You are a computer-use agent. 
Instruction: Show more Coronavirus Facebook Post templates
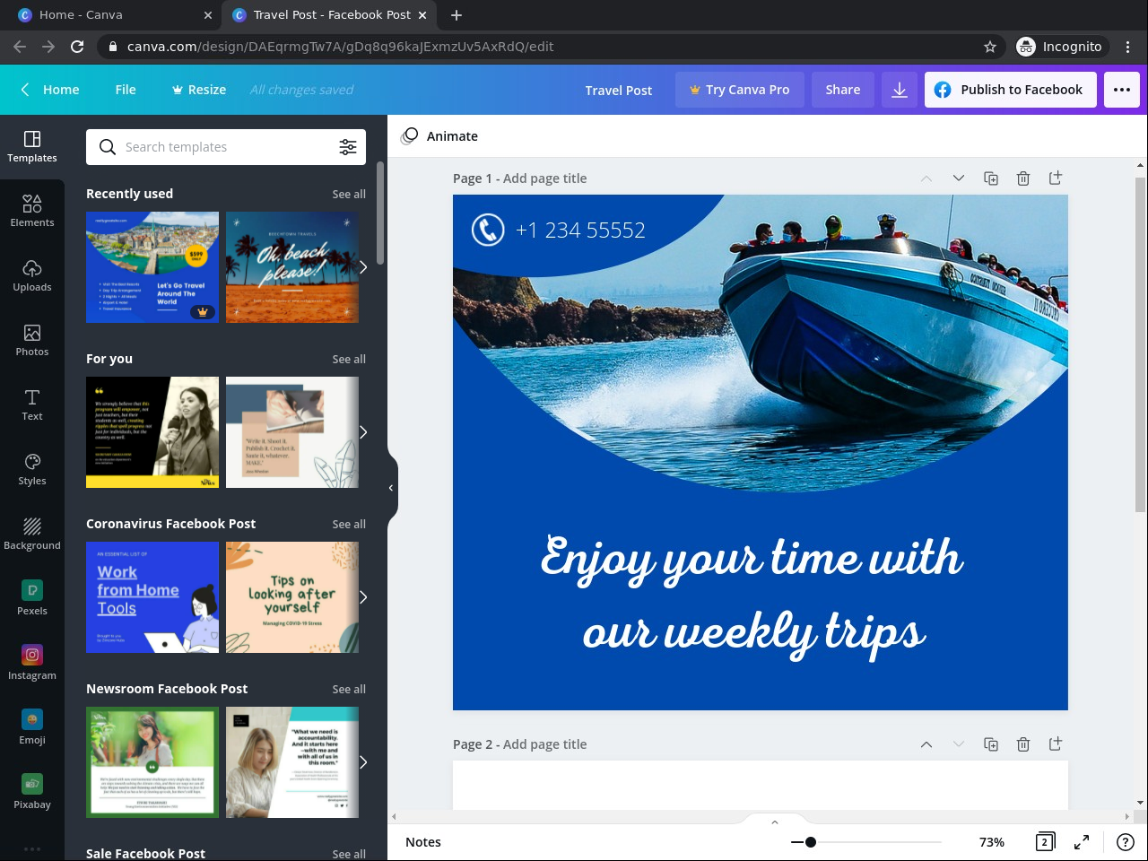tap(363, 597)
